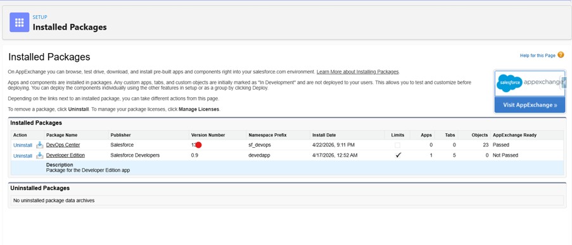Image resolution: width=572 pixels, height=245 pixels.
Task: Uninstall the DevOps Center package
Action: point(23,145)
